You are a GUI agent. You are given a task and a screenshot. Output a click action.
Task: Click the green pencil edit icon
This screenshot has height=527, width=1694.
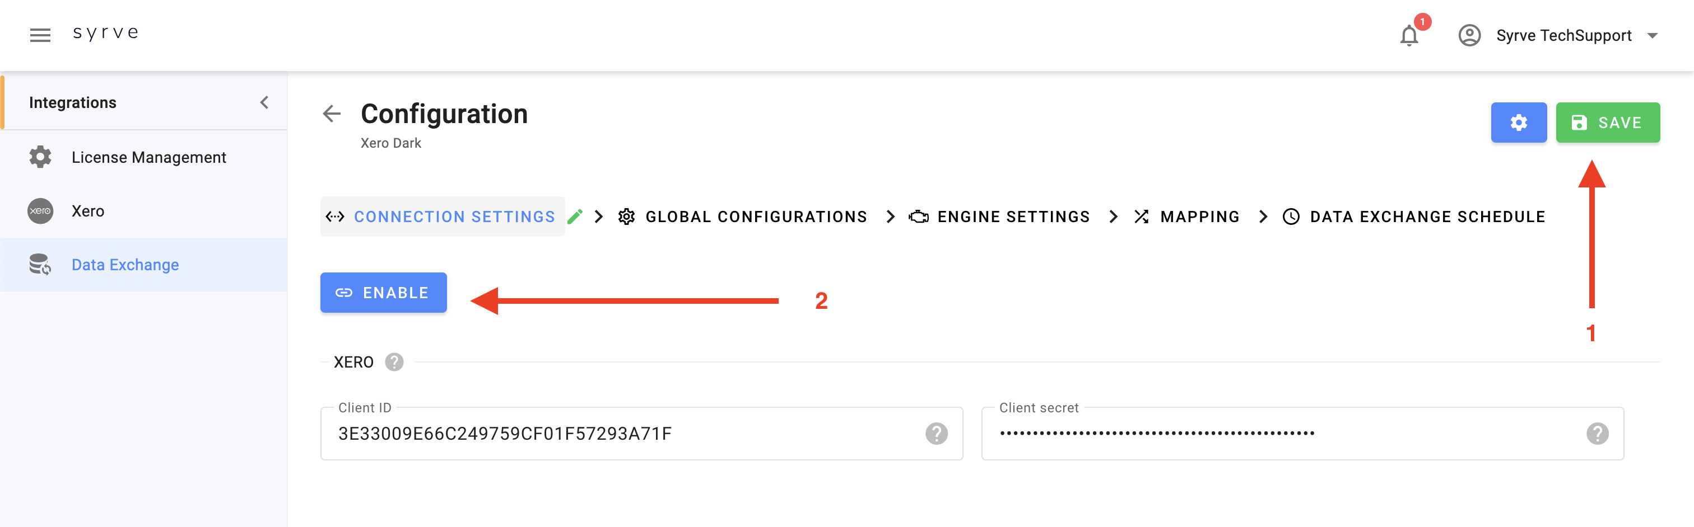click(575, 217)
